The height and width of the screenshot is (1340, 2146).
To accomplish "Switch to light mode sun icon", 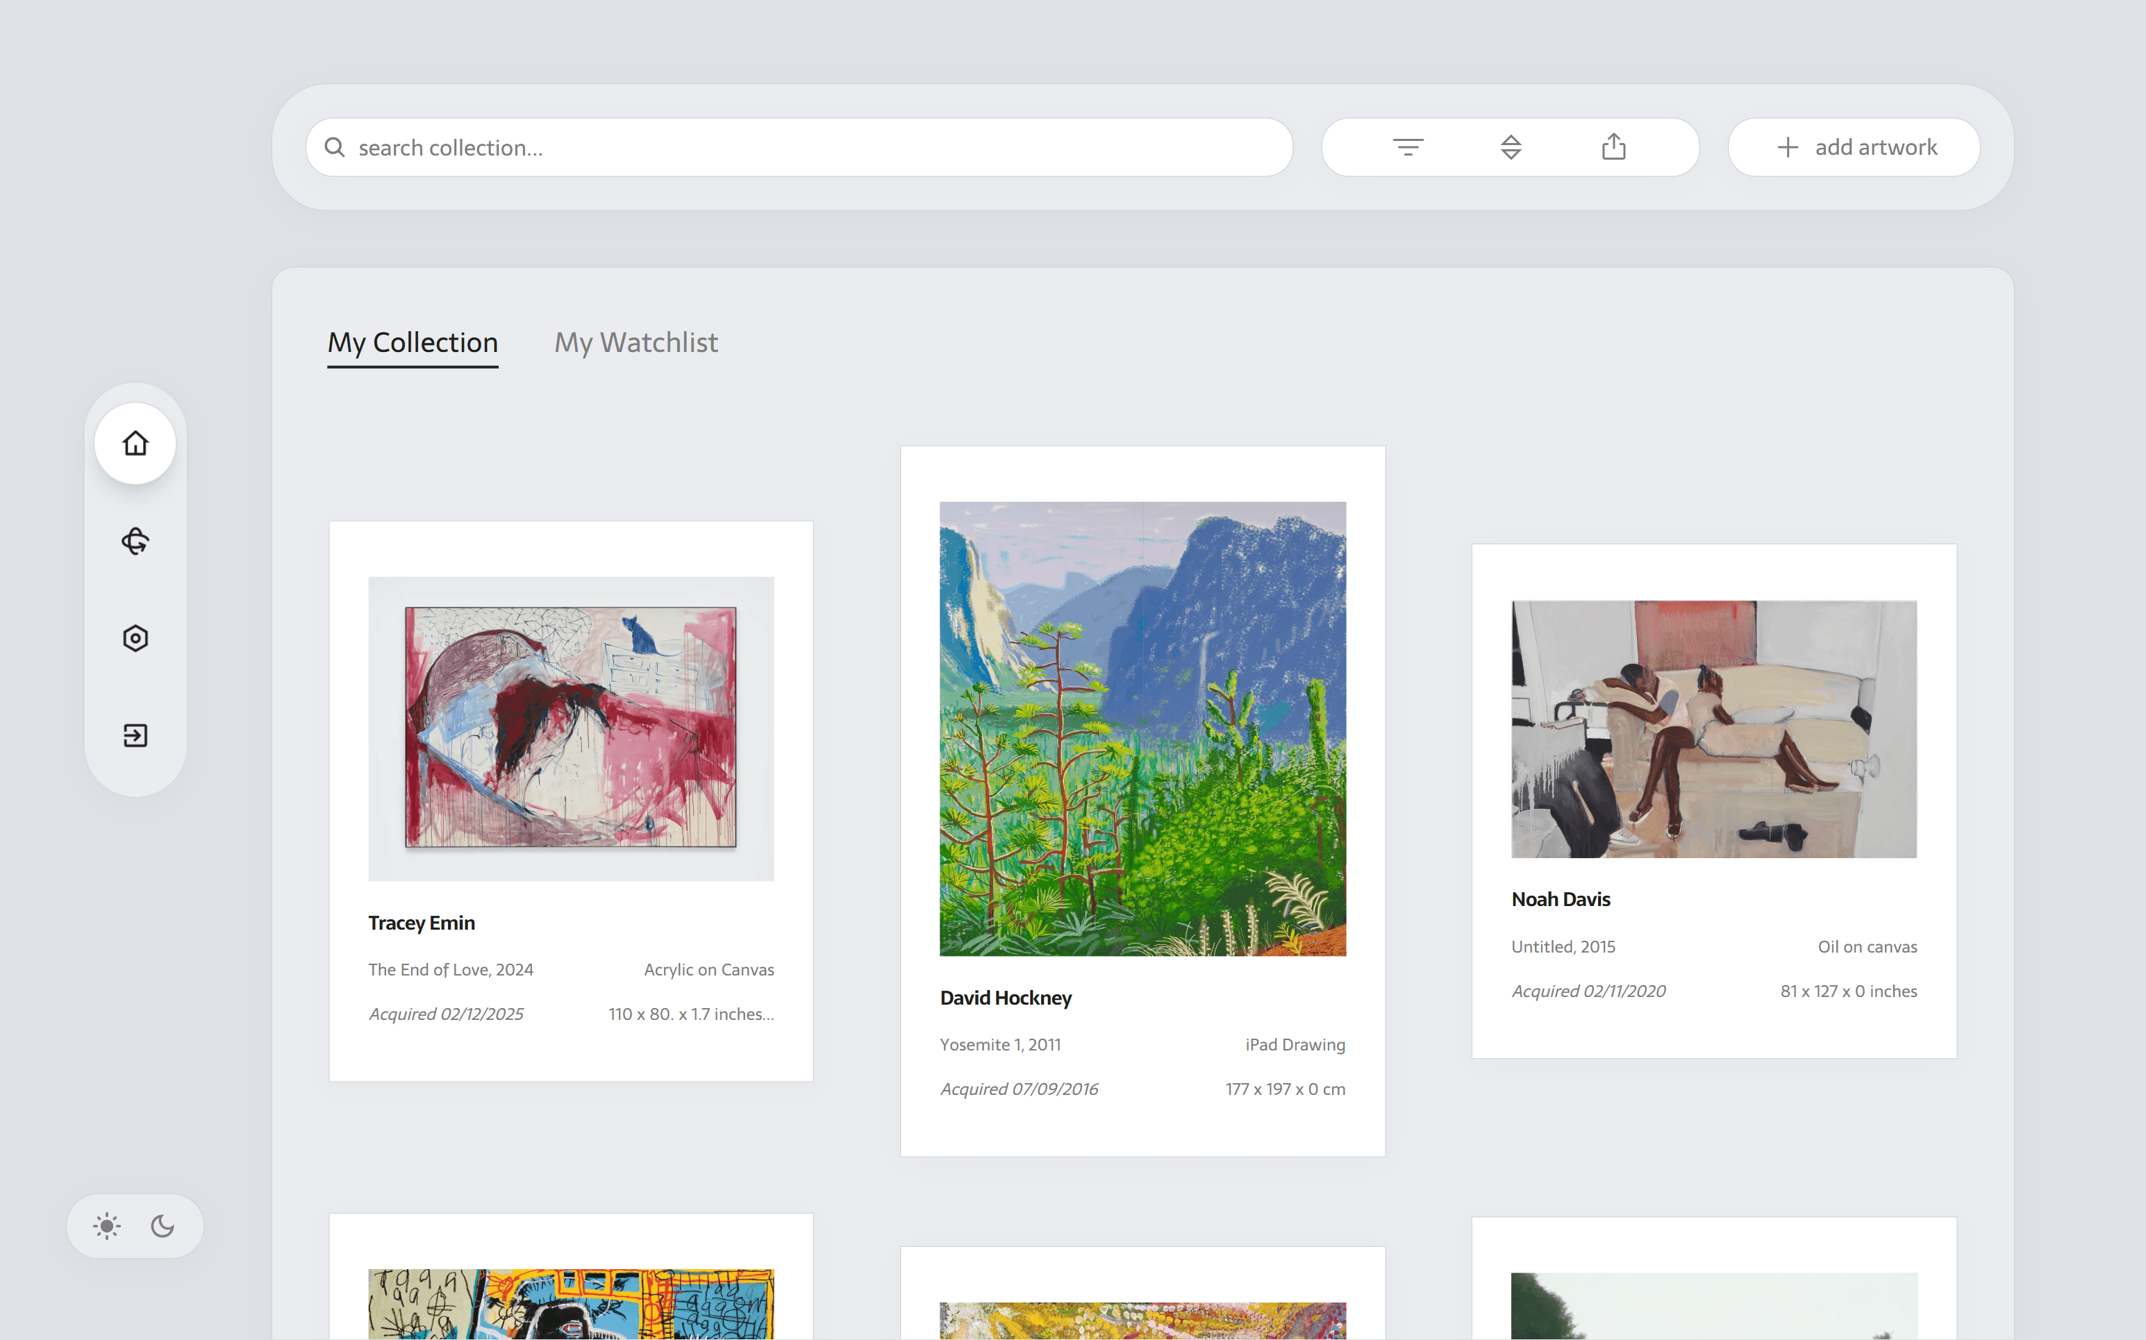I will coord(107,1227).
